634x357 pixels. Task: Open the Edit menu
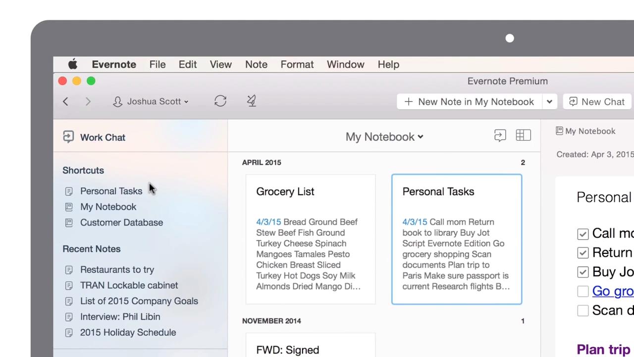pyautogui.click(x=188, y=64)
